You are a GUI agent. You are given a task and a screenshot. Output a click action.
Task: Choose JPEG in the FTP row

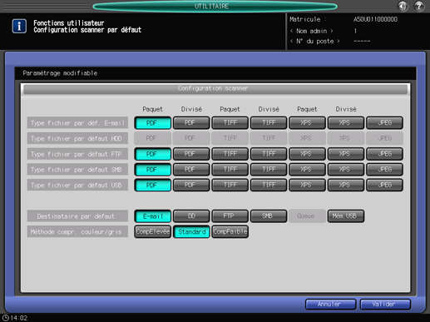(384, 154)
